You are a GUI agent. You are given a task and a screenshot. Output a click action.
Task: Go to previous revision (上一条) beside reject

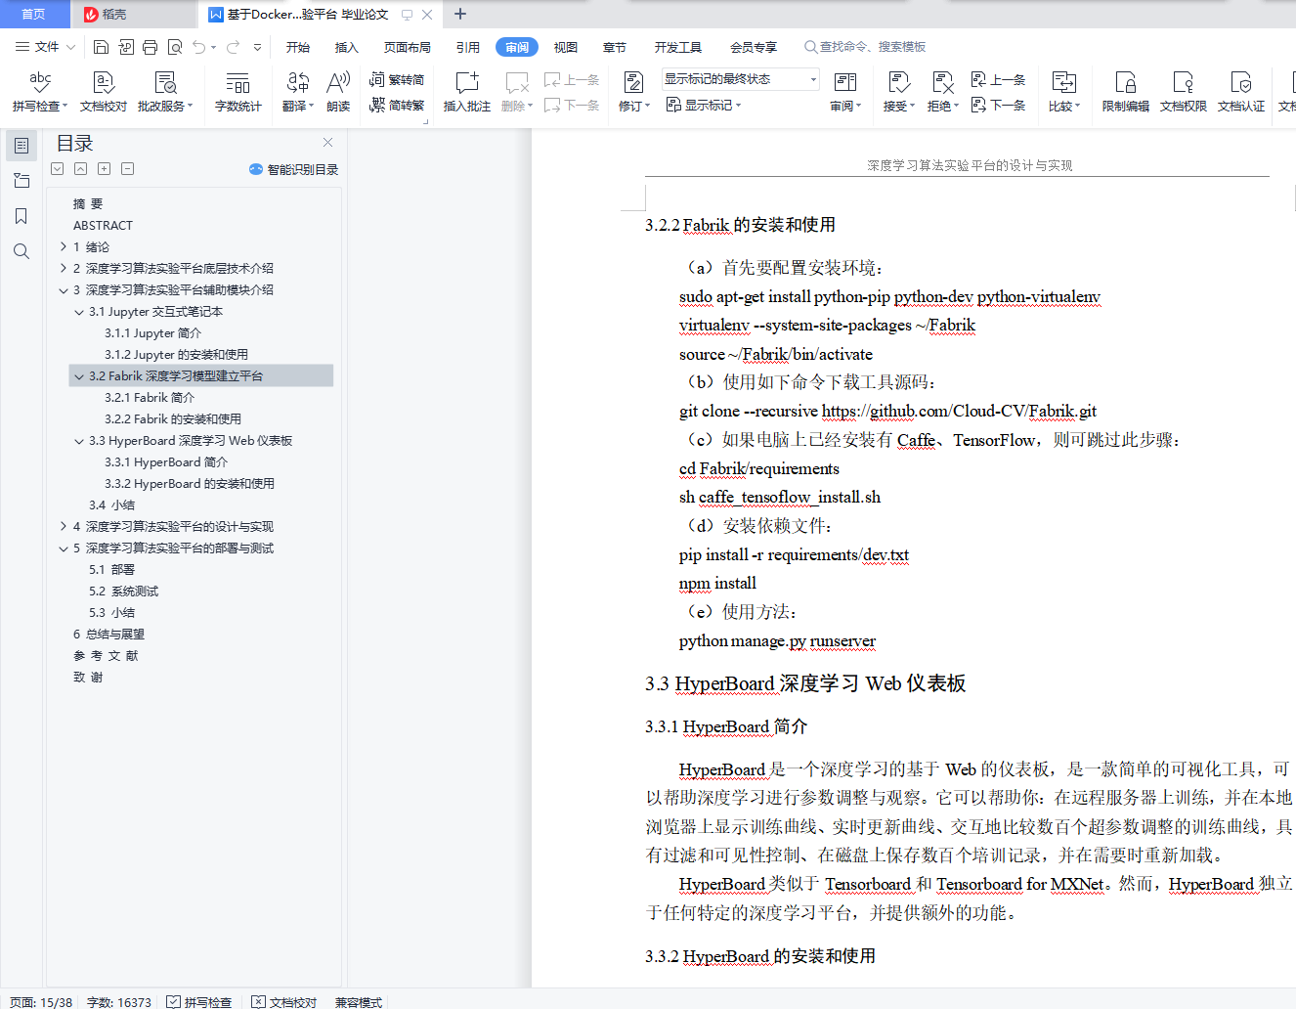tap(998, 80)
